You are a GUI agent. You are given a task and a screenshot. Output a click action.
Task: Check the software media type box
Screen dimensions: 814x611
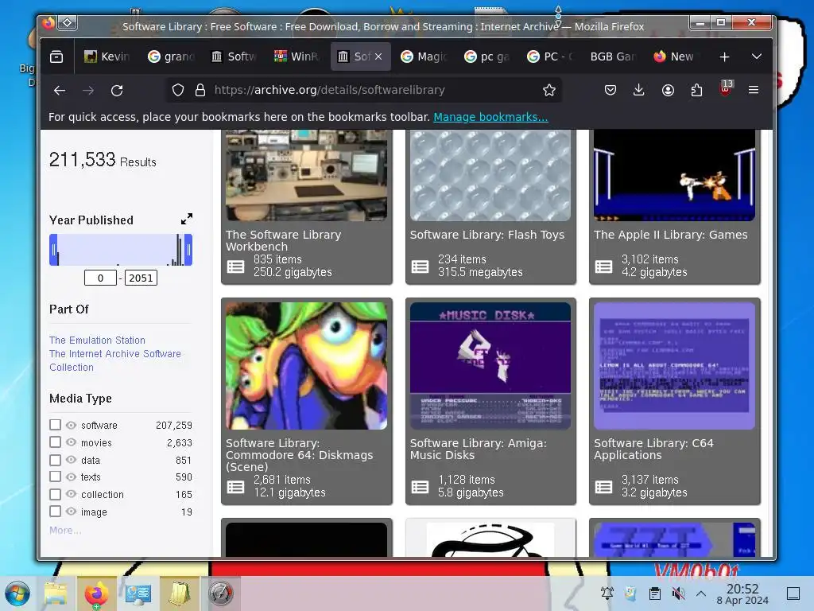pyautogui.click(x=55, y=425)
